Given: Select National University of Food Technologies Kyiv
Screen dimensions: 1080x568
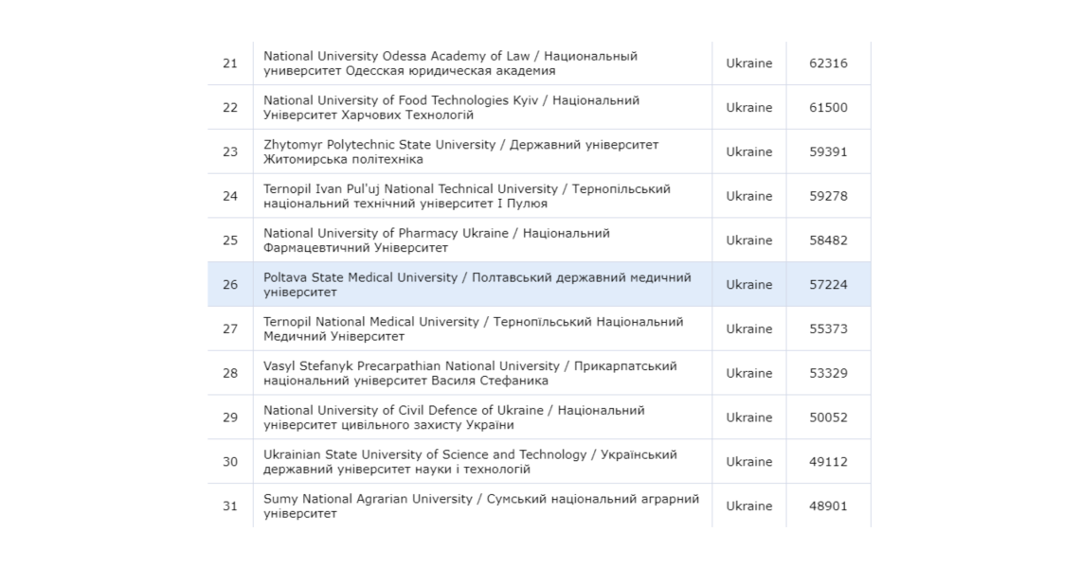Looking at the screenshot, I should 451,107.
